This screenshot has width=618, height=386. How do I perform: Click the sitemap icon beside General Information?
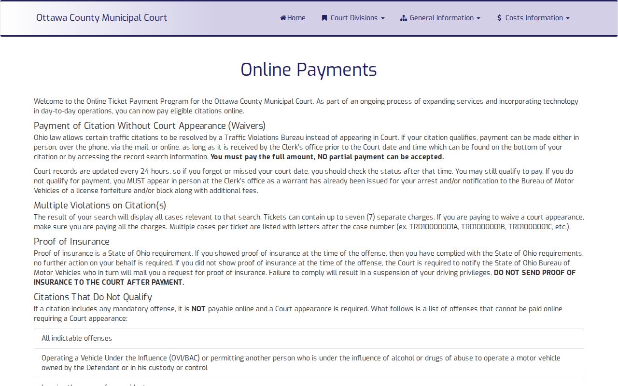tap(404, 18)
